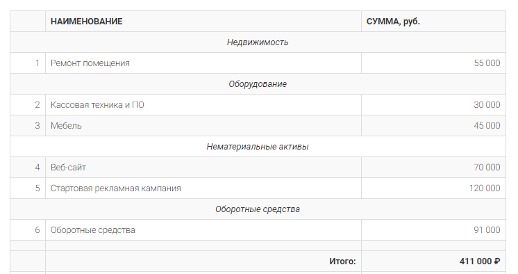This screenshot has height=274, width=518.
Task: Select the Мебель row name
Action: coord(66,126)
